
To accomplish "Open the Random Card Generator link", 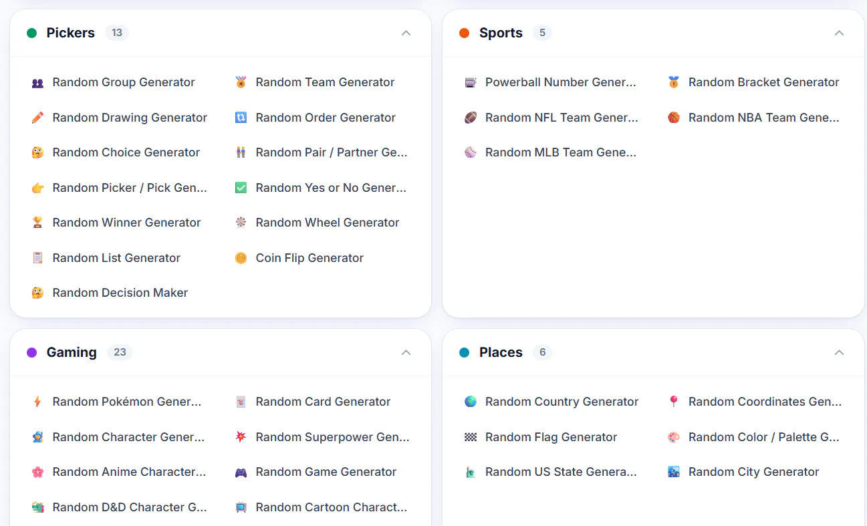I will click(x=323, y=402).
